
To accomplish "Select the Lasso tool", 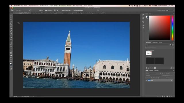I will pos(11,20).
